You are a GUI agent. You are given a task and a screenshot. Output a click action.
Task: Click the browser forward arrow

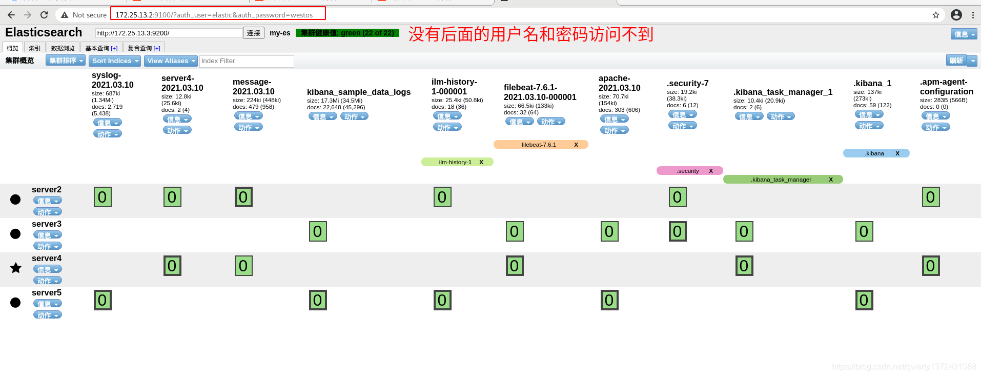(x=28, y=15)
